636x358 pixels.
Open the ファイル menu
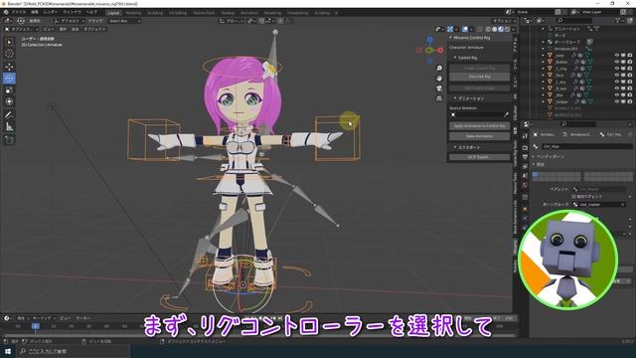click(x=19, y=13)
